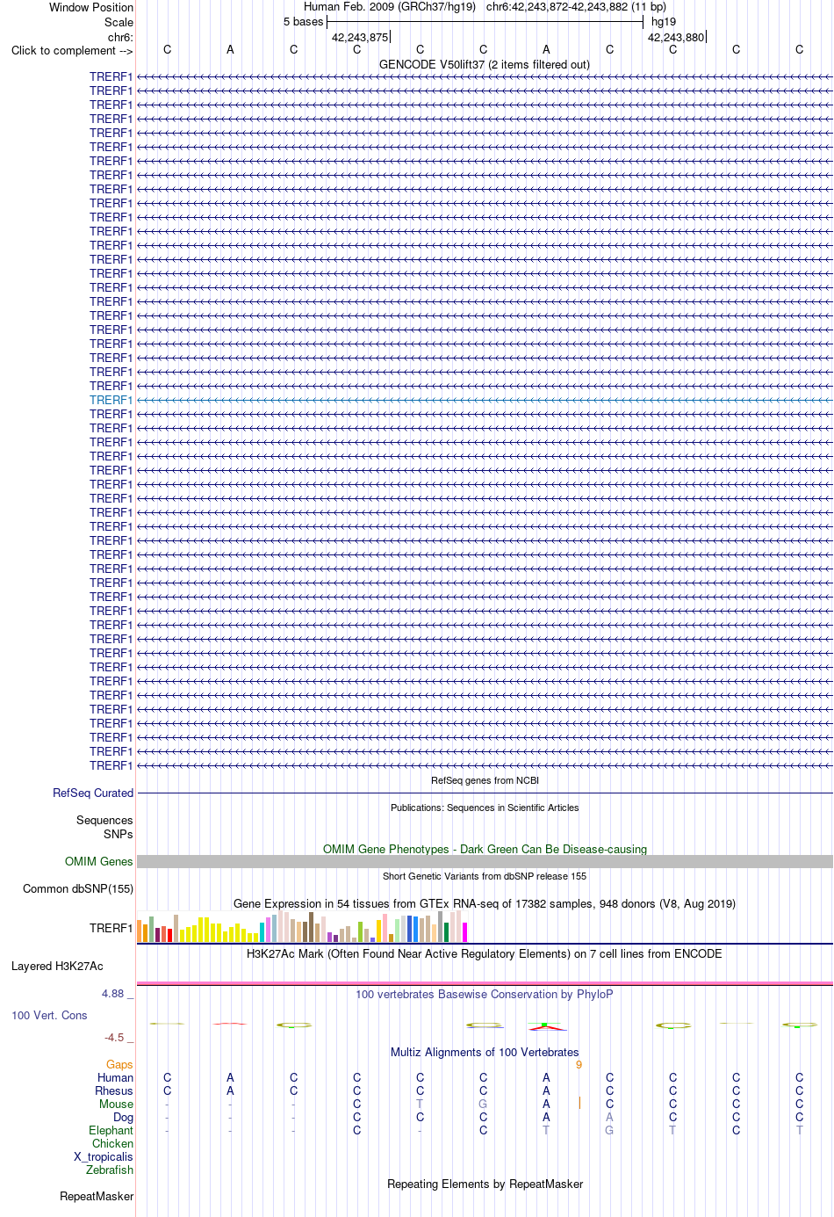Click 'Publications: Sequences in Scientific Articles' title
Screen dimensions: 834x1217
485,808
